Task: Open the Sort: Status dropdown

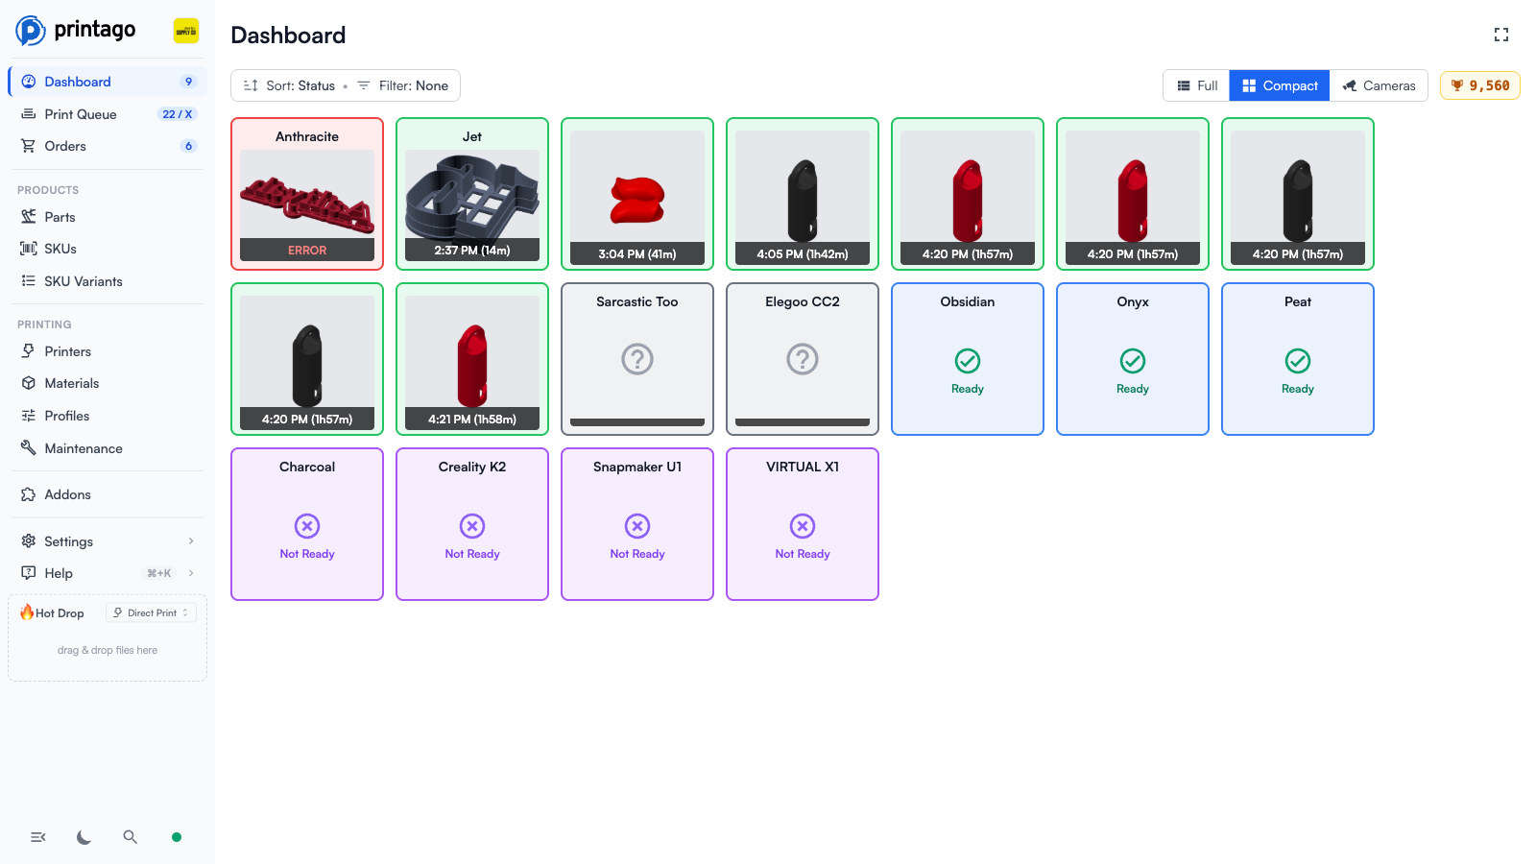Action: (x=289, y=85)
